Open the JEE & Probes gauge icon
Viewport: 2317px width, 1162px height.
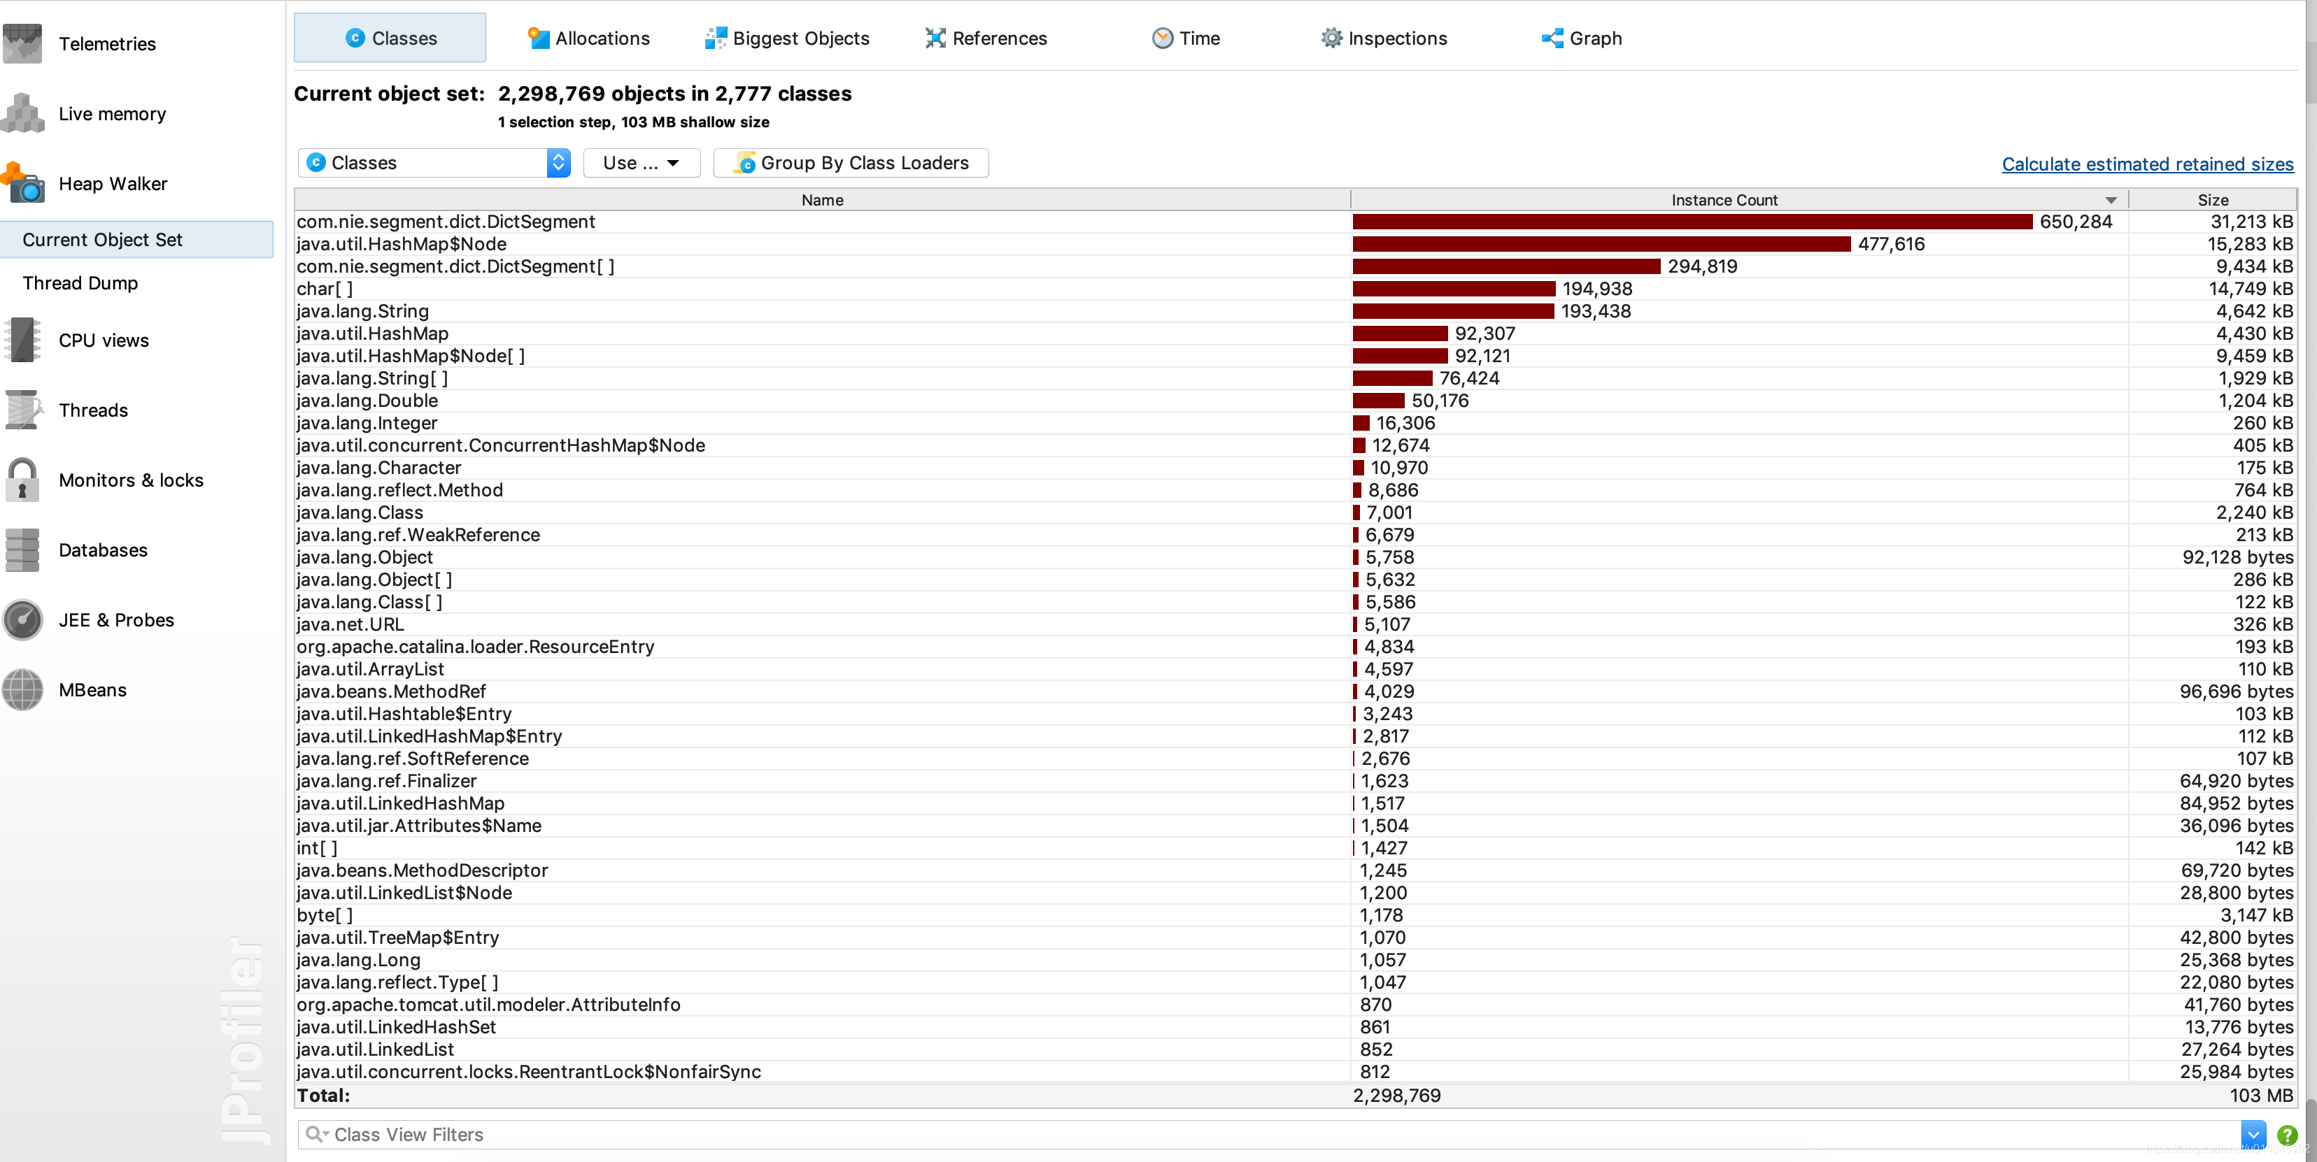(22, 620)
